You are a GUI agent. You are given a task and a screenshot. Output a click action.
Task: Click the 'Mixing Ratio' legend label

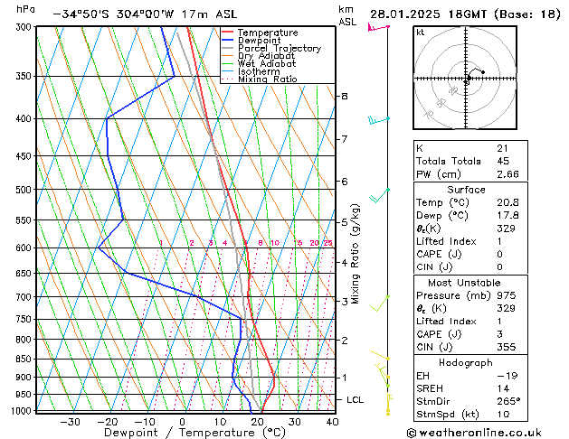268,79
